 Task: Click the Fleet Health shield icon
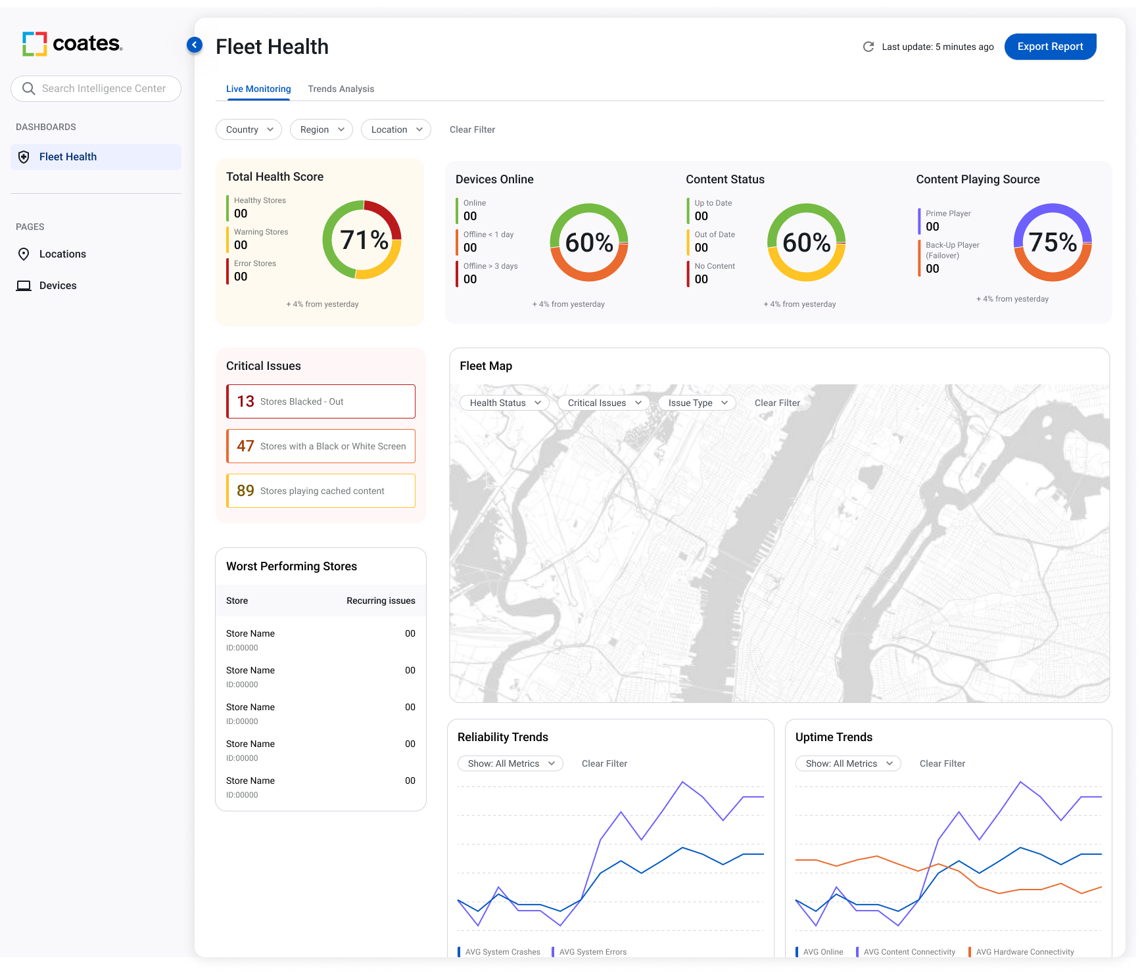click(x=24, y=157)
